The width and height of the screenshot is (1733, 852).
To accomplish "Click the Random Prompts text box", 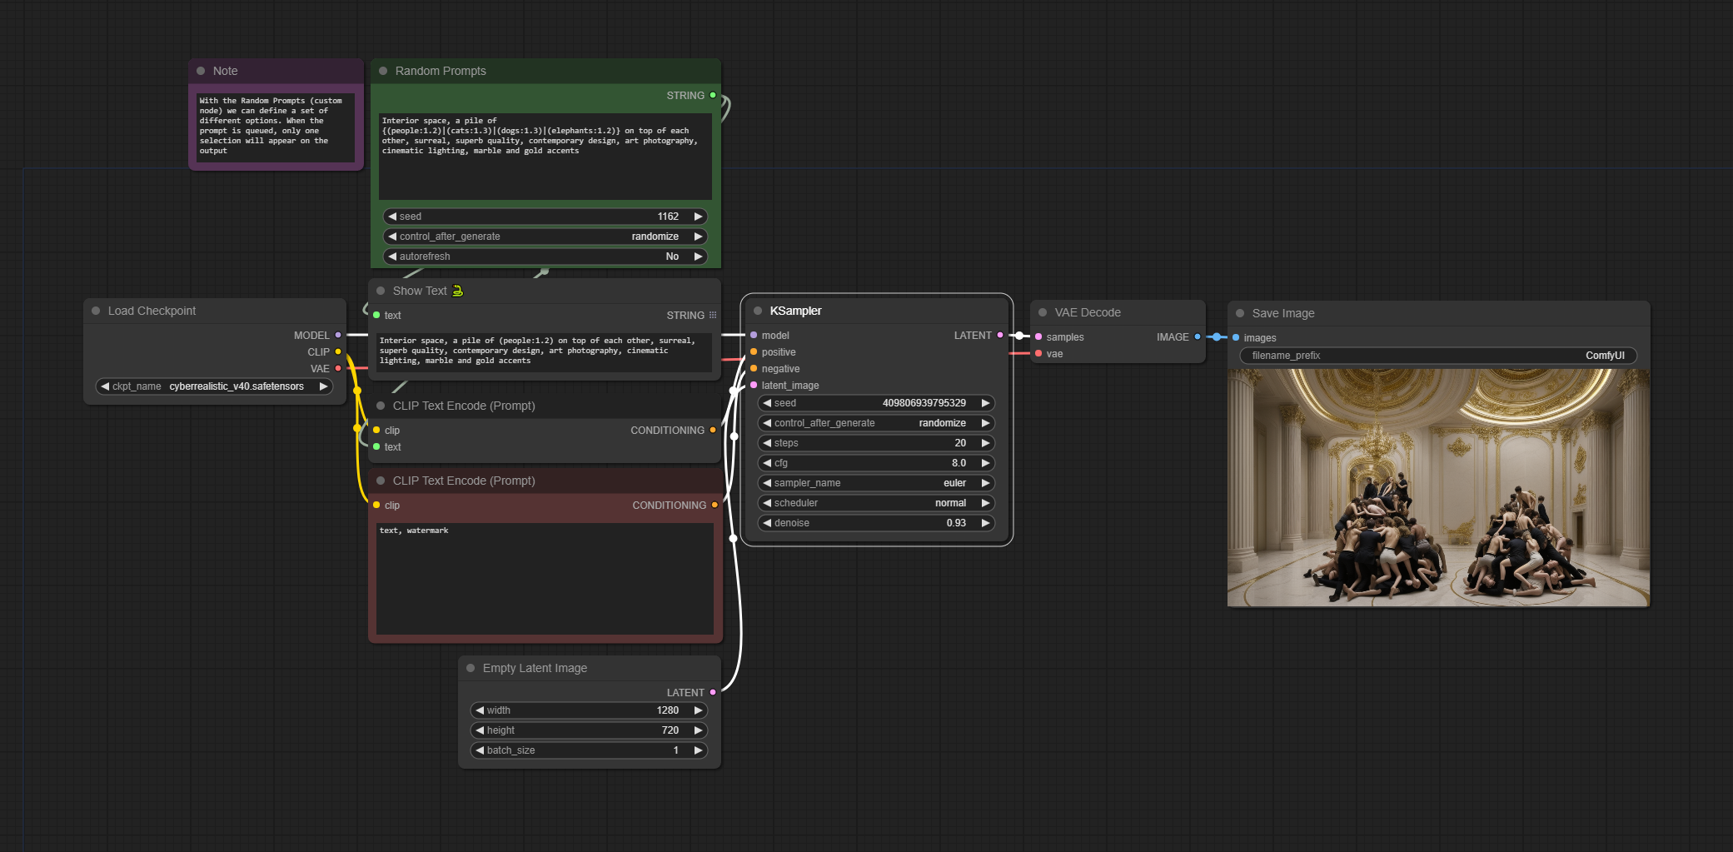I will tap(545, 157).
